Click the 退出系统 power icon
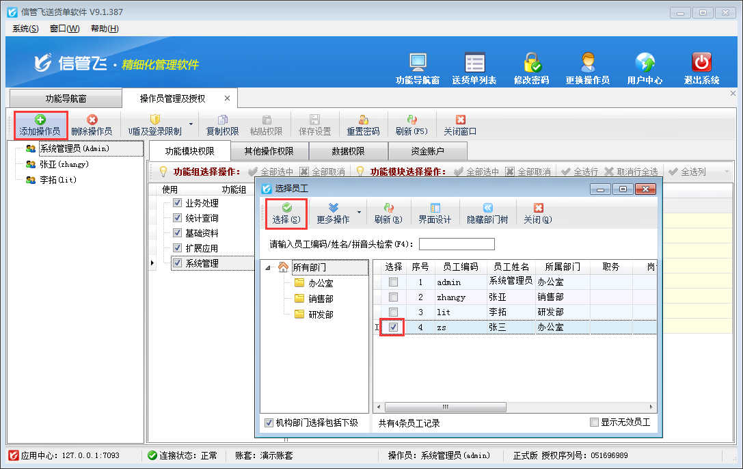The width and height of the screenshot is (743, 469). (702, 63)
